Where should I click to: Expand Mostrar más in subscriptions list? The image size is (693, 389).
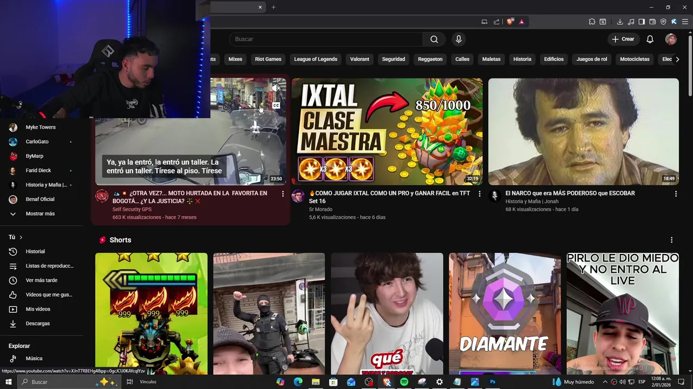40,213
